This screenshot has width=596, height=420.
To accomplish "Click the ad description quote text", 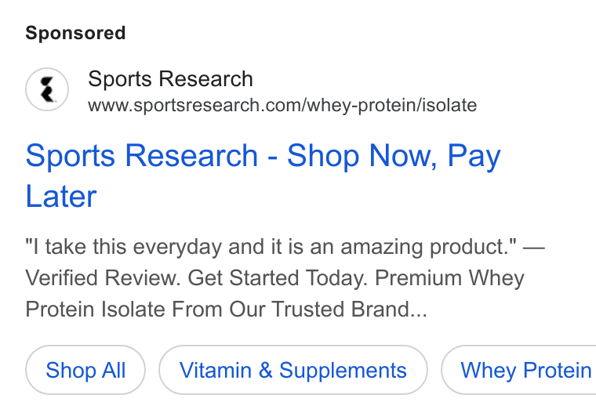I will click(x=271, y=247).
